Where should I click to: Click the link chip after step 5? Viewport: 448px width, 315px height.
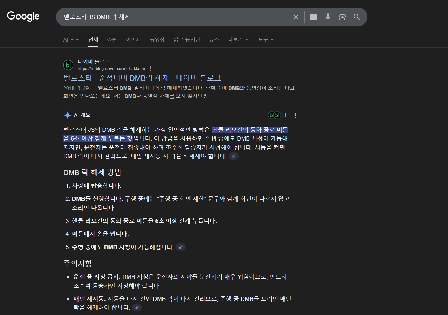click(181, 247)
